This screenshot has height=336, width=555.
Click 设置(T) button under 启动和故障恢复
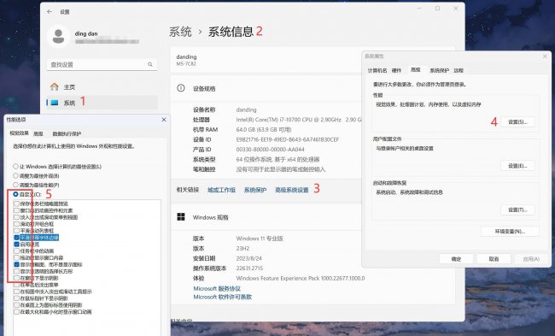(x=517, y=209)
